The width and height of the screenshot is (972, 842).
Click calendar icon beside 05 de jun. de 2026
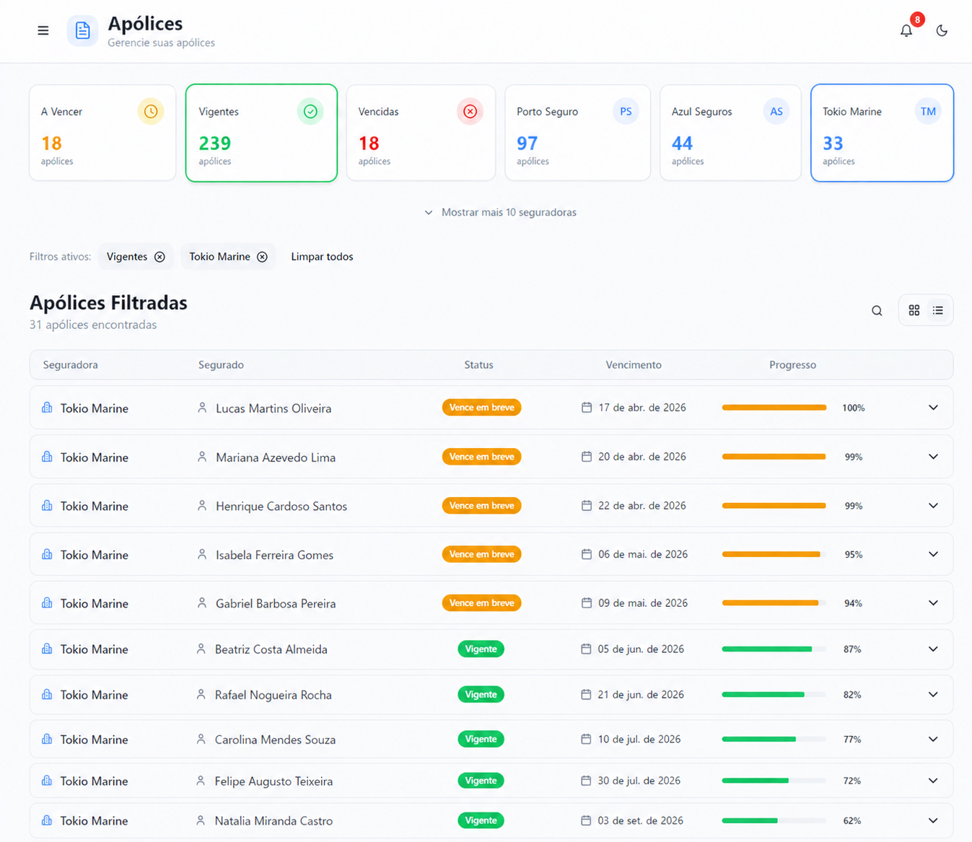tap(586, 649)
